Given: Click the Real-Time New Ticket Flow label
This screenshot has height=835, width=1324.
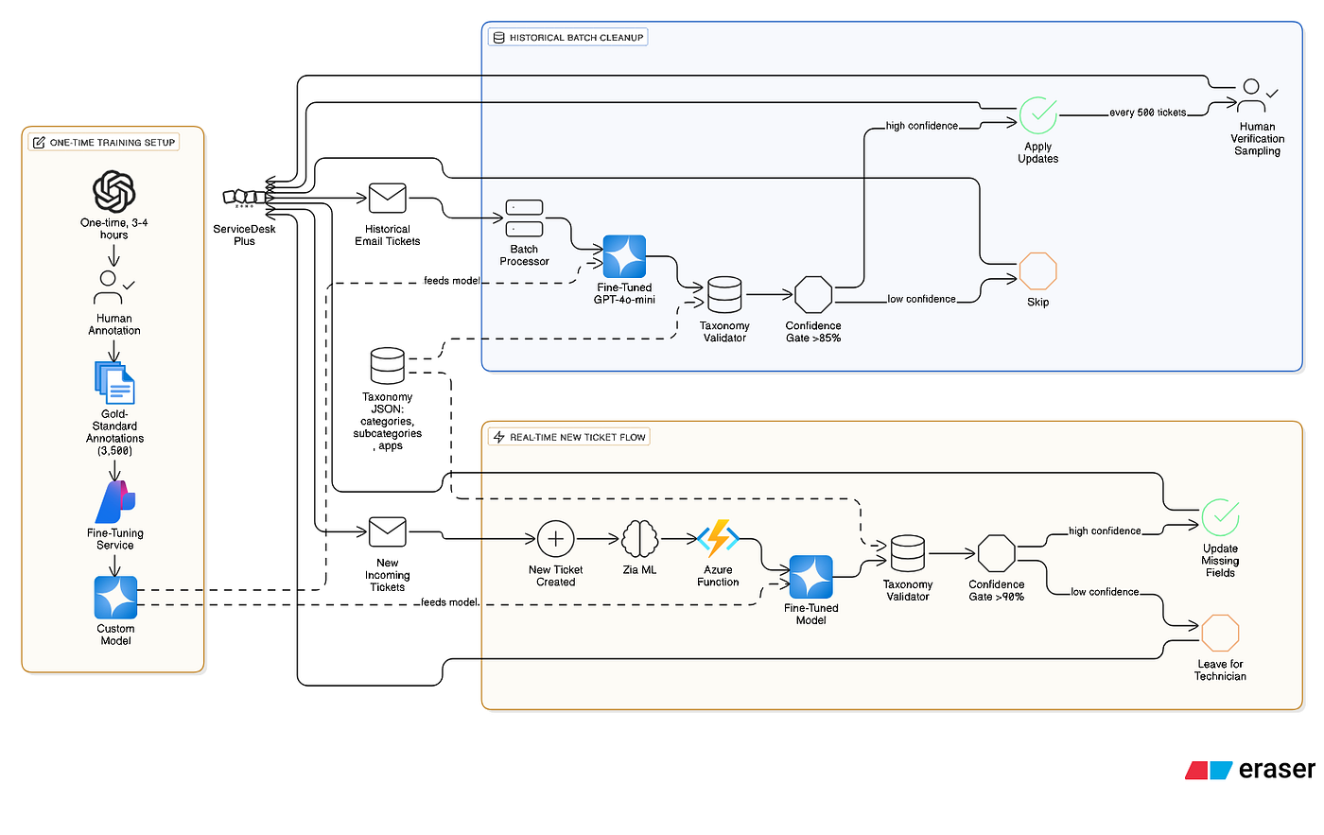Looking at the screenshot, I should coord(569,437).
